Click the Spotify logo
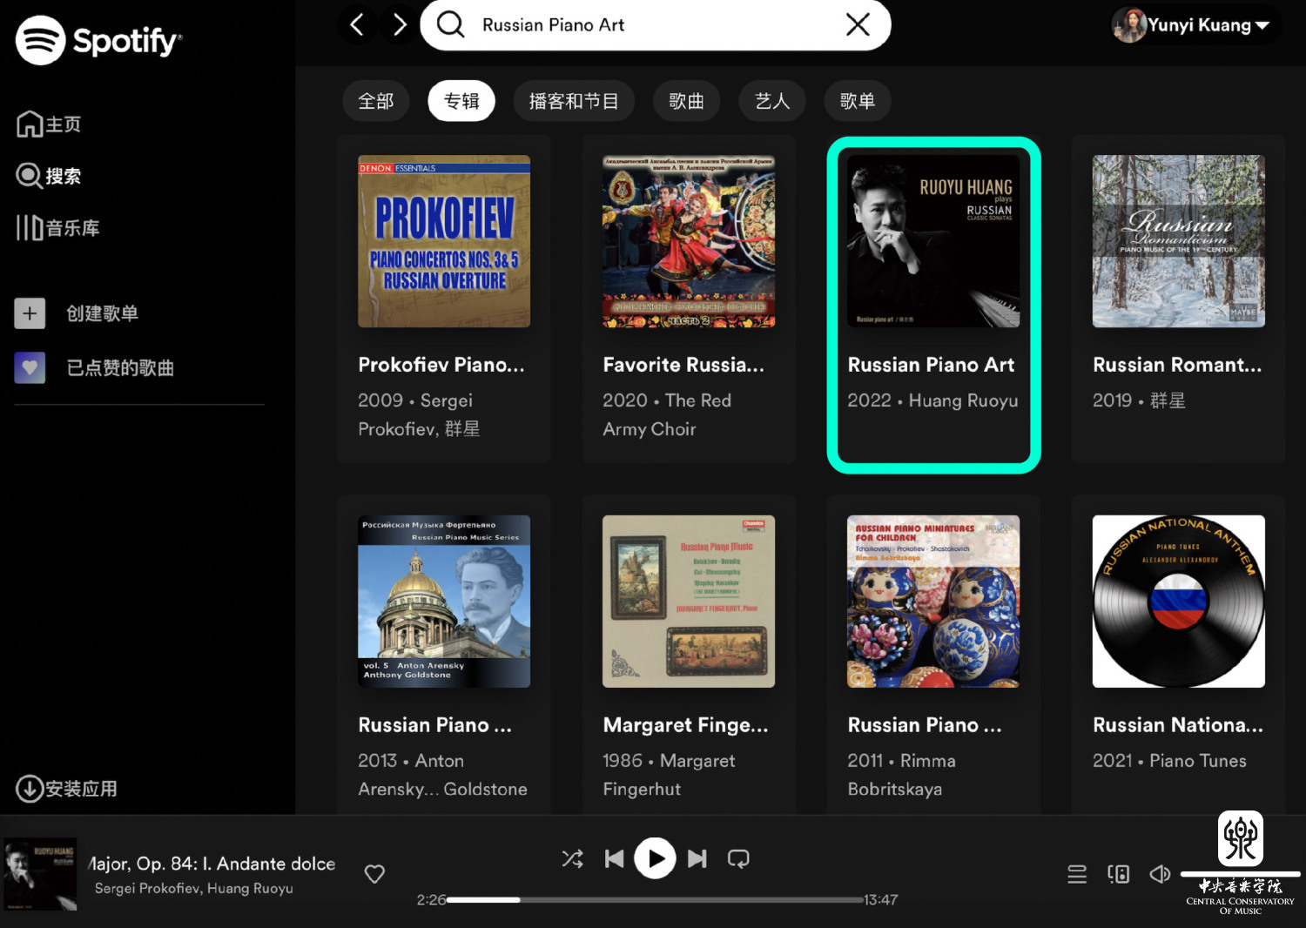The image size is (1306, 928). [98, 40]
